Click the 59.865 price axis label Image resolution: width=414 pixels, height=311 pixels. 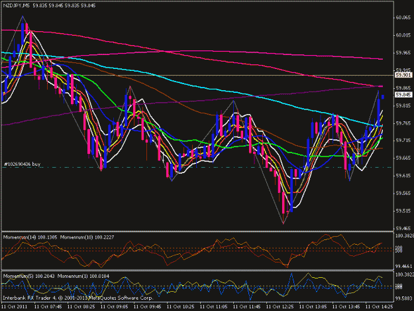(x=403, y=88)
